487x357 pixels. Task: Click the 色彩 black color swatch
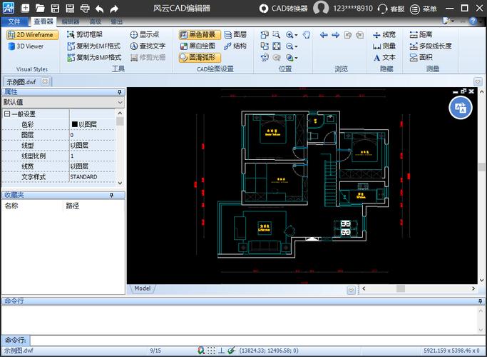[x=74, y=124]
